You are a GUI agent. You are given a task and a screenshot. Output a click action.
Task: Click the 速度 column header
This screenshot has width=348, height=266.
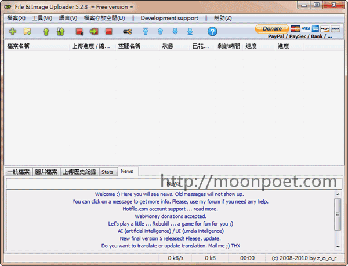coord(259,46)
